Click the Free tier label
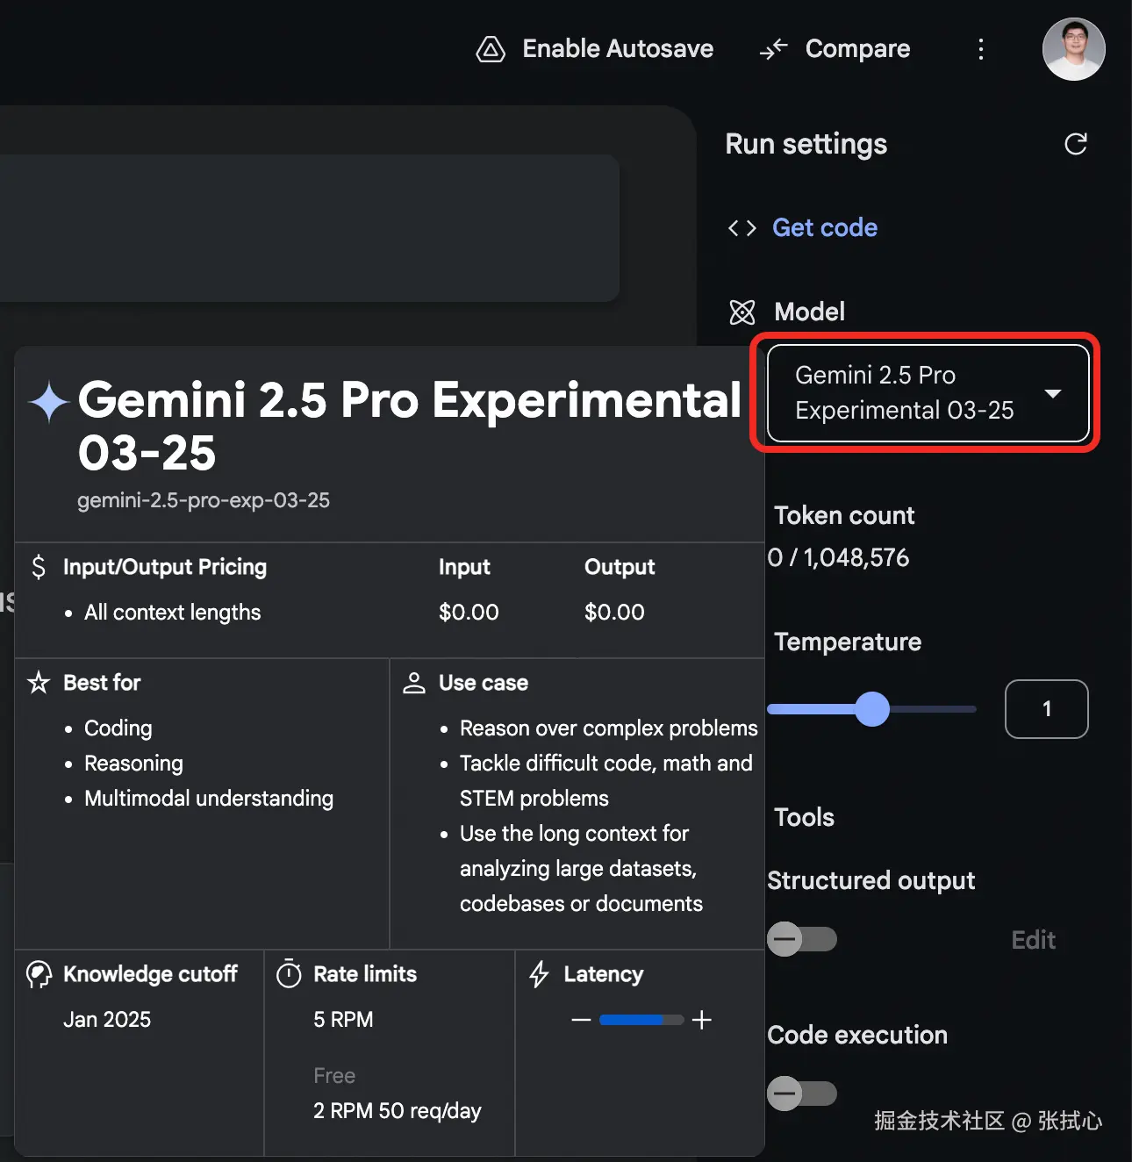This screenshot has height=1162, width=1132. pos(334,1076)
